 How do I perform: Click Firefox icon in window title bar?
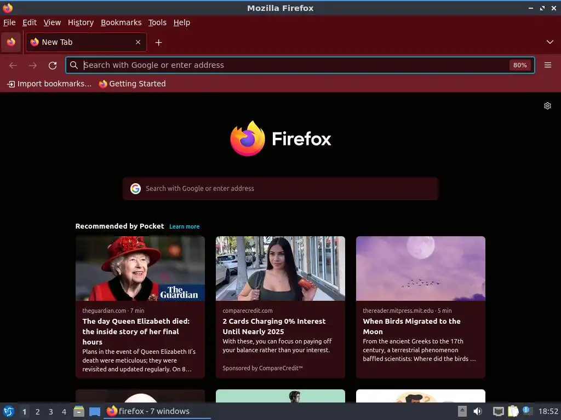pyautogui.click(x=8, y=8)
